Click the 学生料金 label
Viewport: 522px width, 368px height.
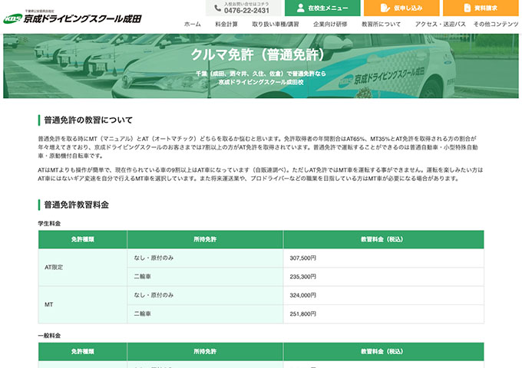(x=49, y=224)
